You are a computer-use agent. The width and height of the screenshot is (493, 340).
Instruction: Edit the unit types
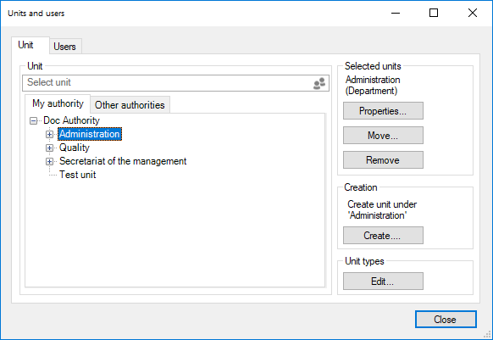(383, 281)
